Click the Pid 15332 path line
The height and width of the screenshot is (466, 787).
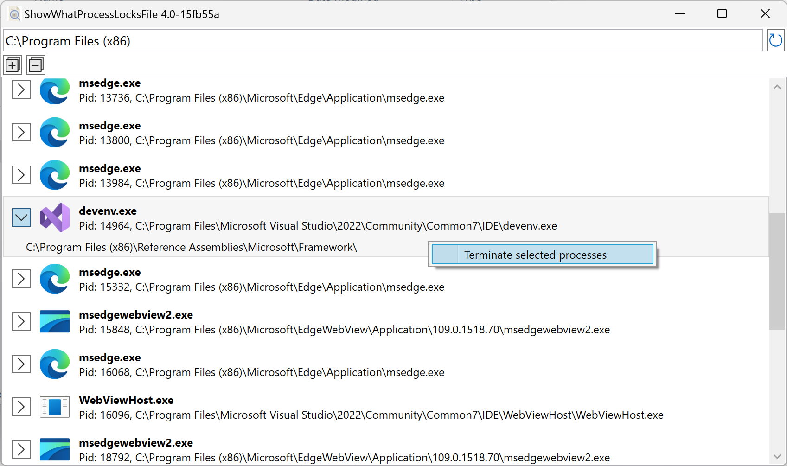pyautogui.click(x=262, y=287)
